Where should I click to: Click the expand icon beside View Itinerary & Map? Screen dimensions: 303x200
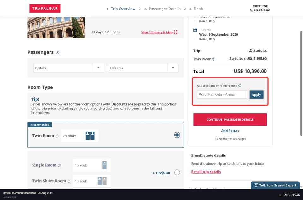(175, 32)
